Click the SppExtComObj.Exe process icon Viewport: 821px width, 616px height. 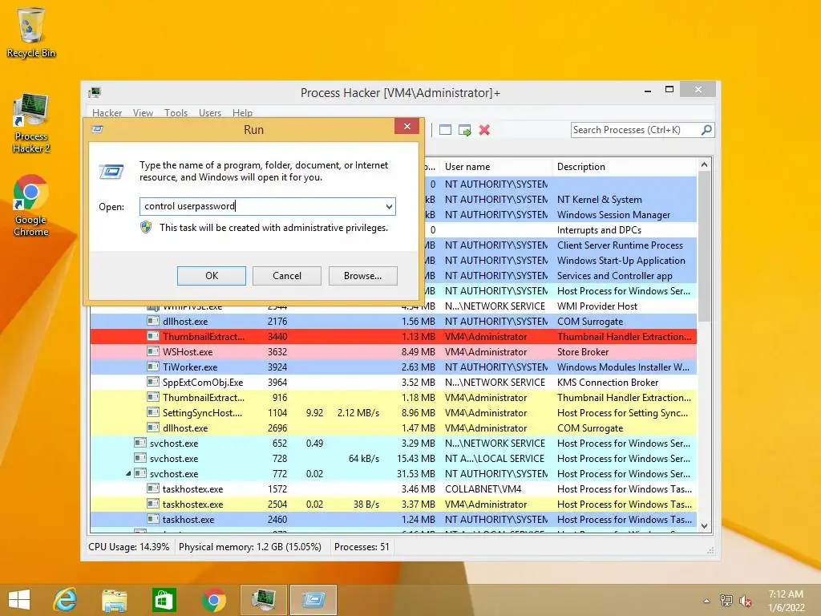(153, 382)
